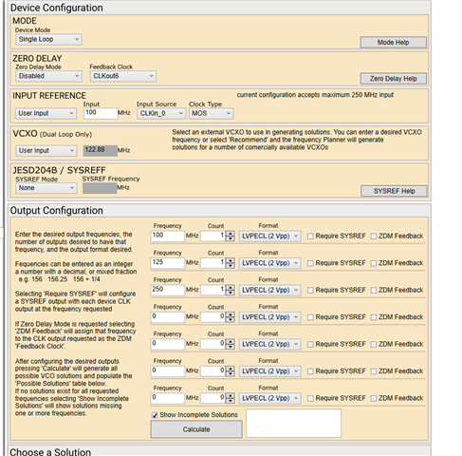Click the fifth output row Frequency field
The height and width of the screenshot is (456, 462).
point(168,344)
